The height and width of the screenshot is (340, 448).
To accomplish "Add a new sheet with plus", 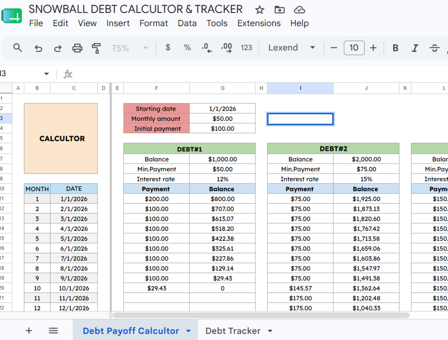I will click(x=29, y=330).
